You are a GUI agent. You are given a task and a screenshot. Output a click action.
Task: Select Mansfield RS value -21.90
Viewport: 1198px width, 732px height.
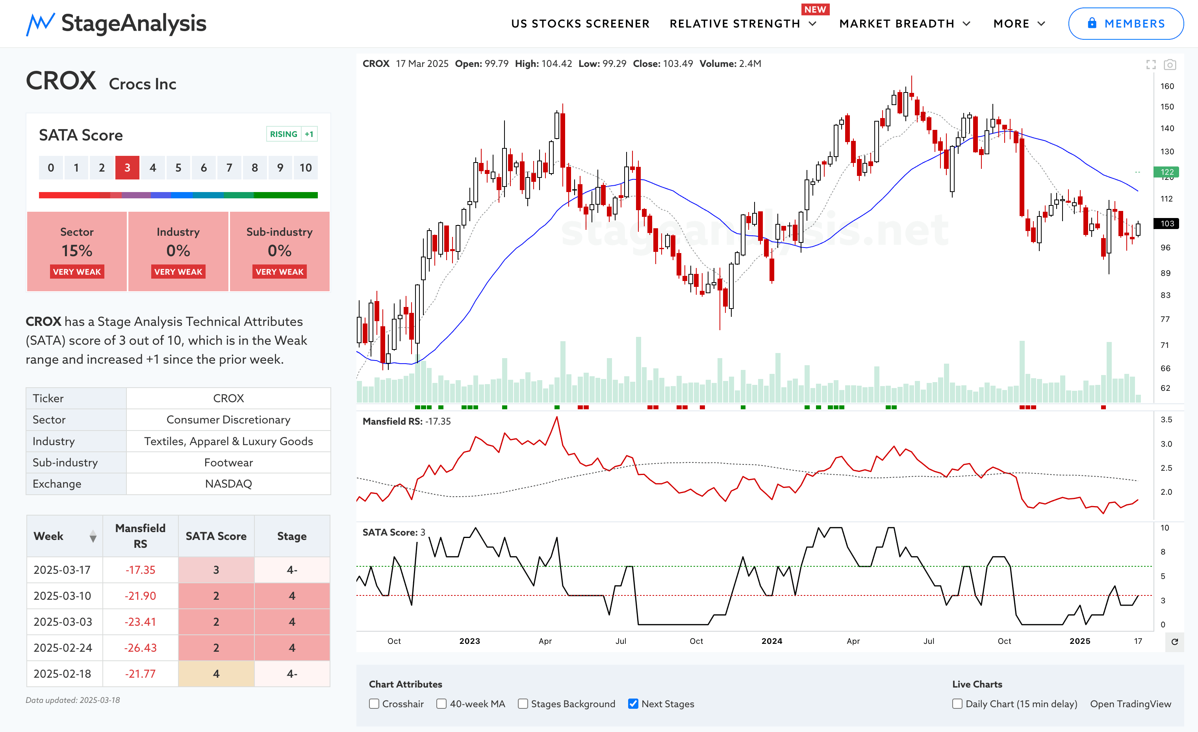(x=141, y=596)
